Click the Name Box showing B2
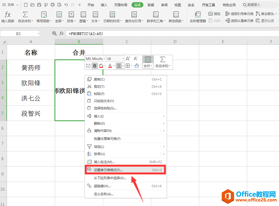The height and width of the screenshot is (206, 279). click(x=19, y=33)
